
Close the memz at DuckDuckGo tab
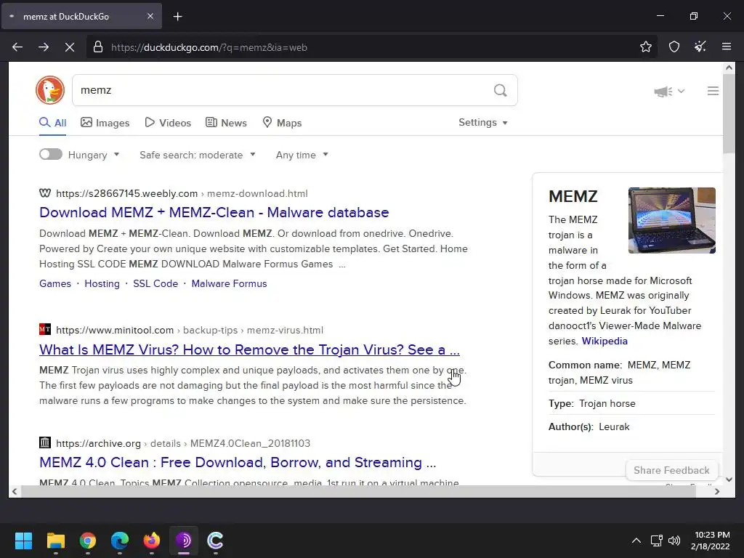pos(150,16)
